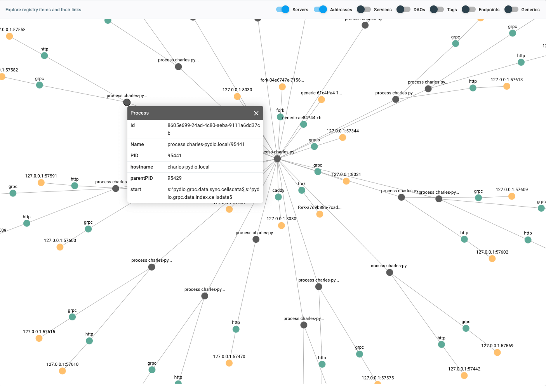Screen dimensions: 546x386
Task: Click the Id value in the Process popup
Action: pyautogui.click(x=214, y=129)
